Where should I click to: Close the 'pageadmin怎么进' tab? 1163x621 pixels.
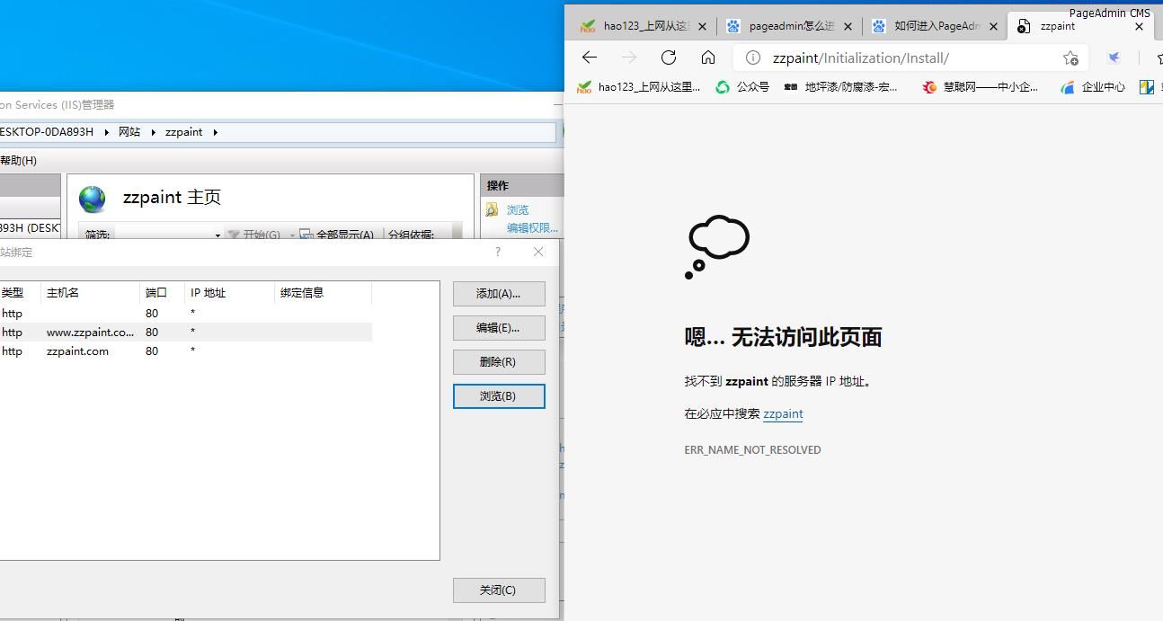tap(848, 27)
